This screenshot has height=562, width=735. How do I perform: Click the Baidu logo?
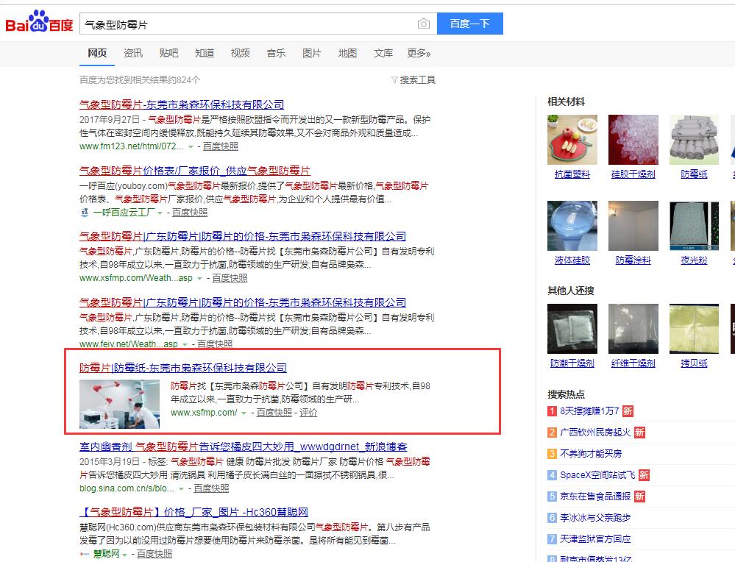tap(39, 24)
